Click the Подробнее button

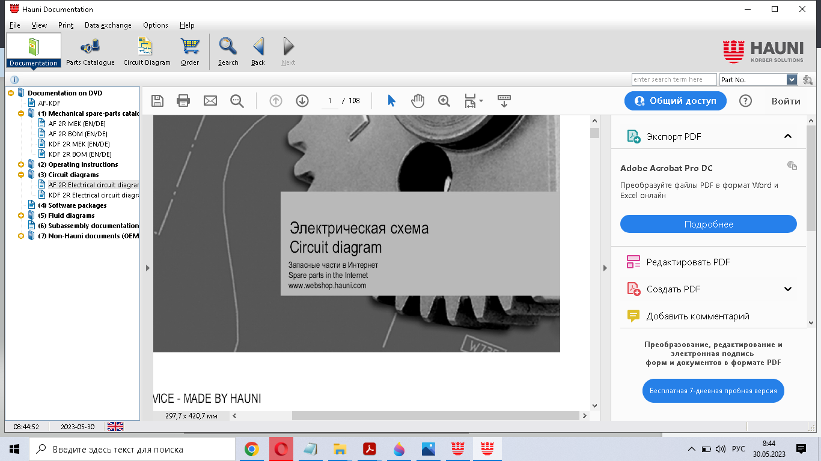(x=708, y=223)
